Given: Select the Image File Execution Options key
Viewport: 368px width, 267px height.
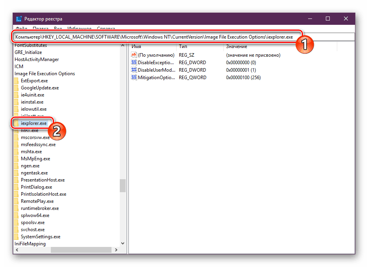Looking at the screenshot, I should [45, 74].
